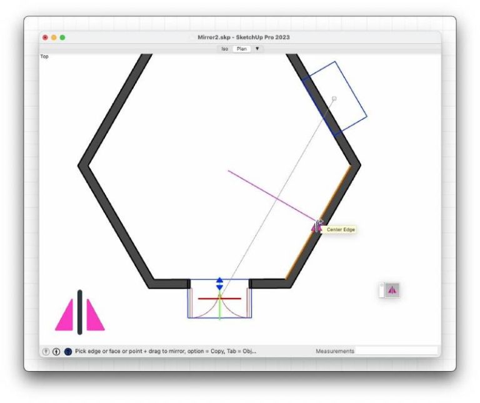Select the Flip tool in floating toolbar
The width and height of the screenshot is (480, 403).
coord(392,290)
